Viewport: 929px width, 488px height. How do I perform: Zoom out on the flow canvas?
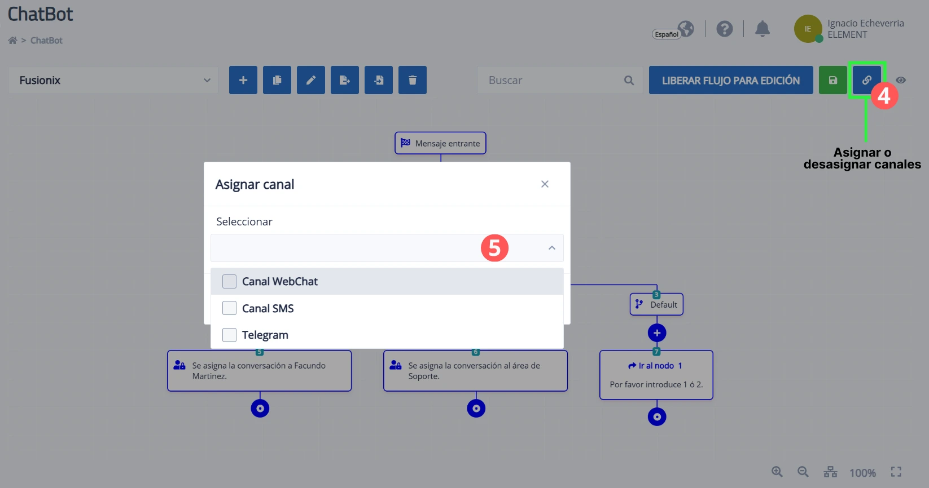tap(803, 472)
